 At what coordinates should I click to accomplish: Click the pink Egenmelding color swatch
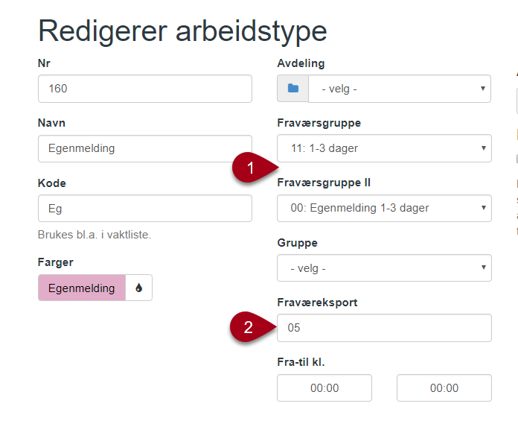82,288
